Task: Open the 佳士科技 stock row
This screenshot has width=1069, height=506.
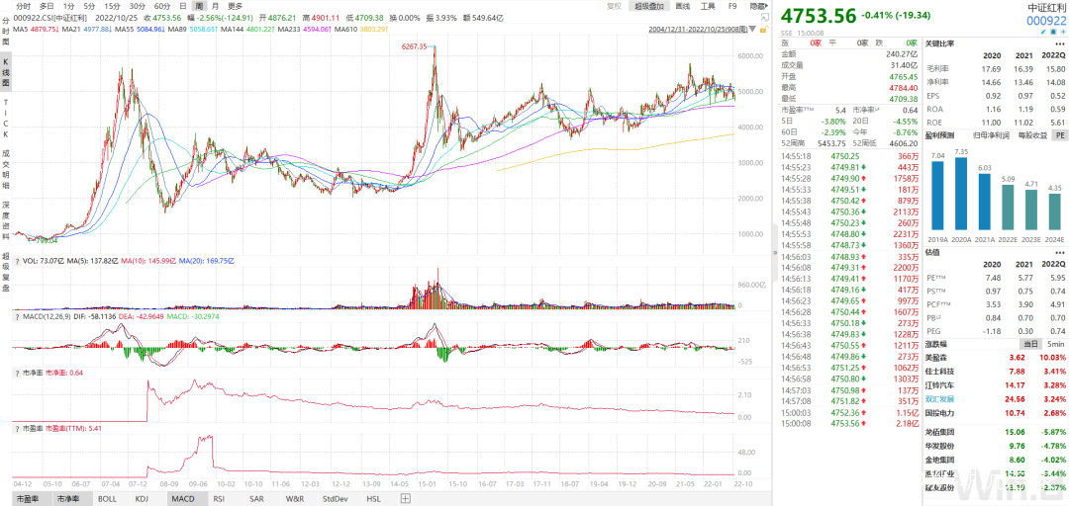Action: pyautogui.click(x=996, y=371)
